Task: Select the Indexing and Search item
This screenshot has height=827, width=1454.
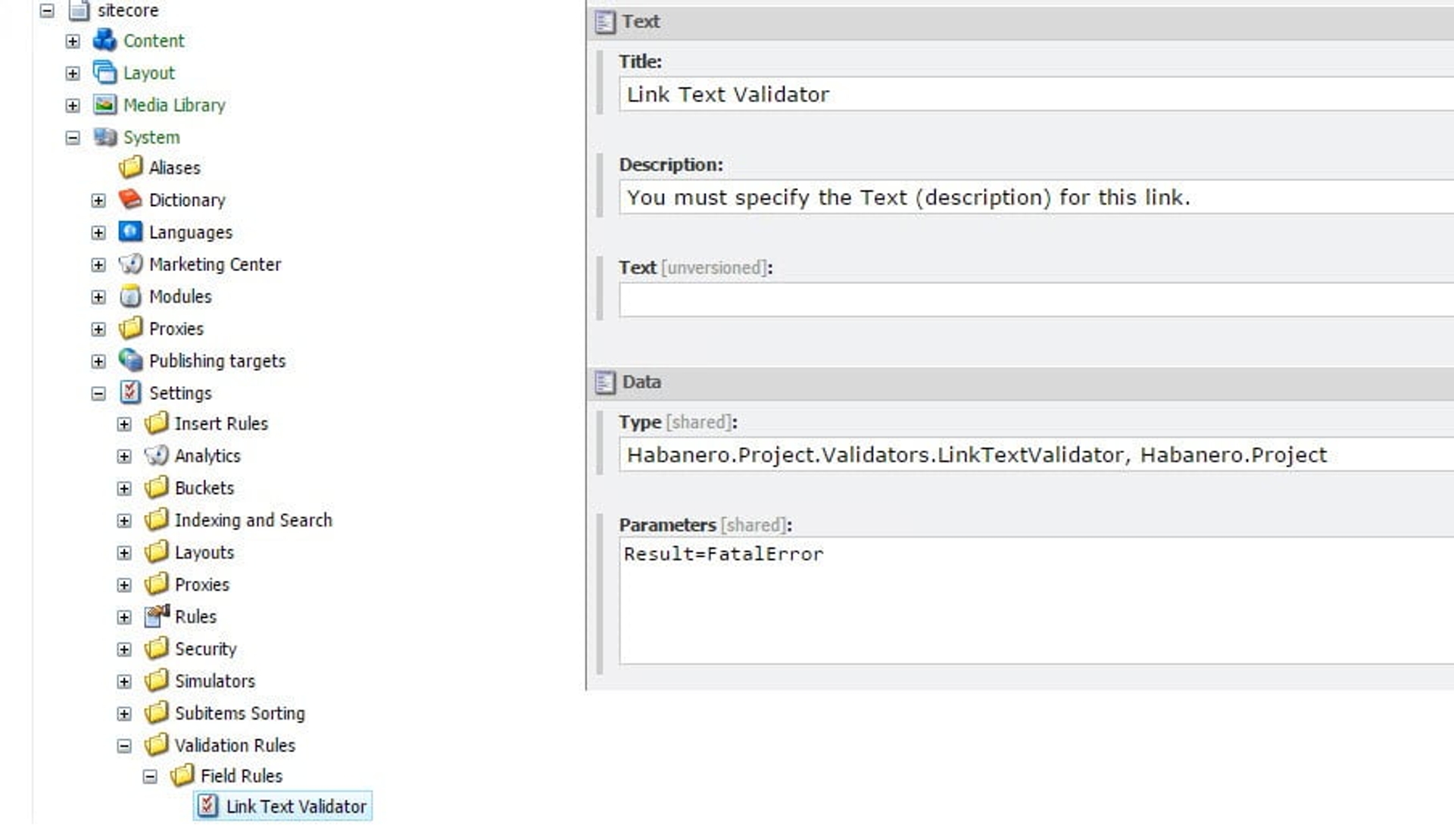Action: click(x=253, y=520)
